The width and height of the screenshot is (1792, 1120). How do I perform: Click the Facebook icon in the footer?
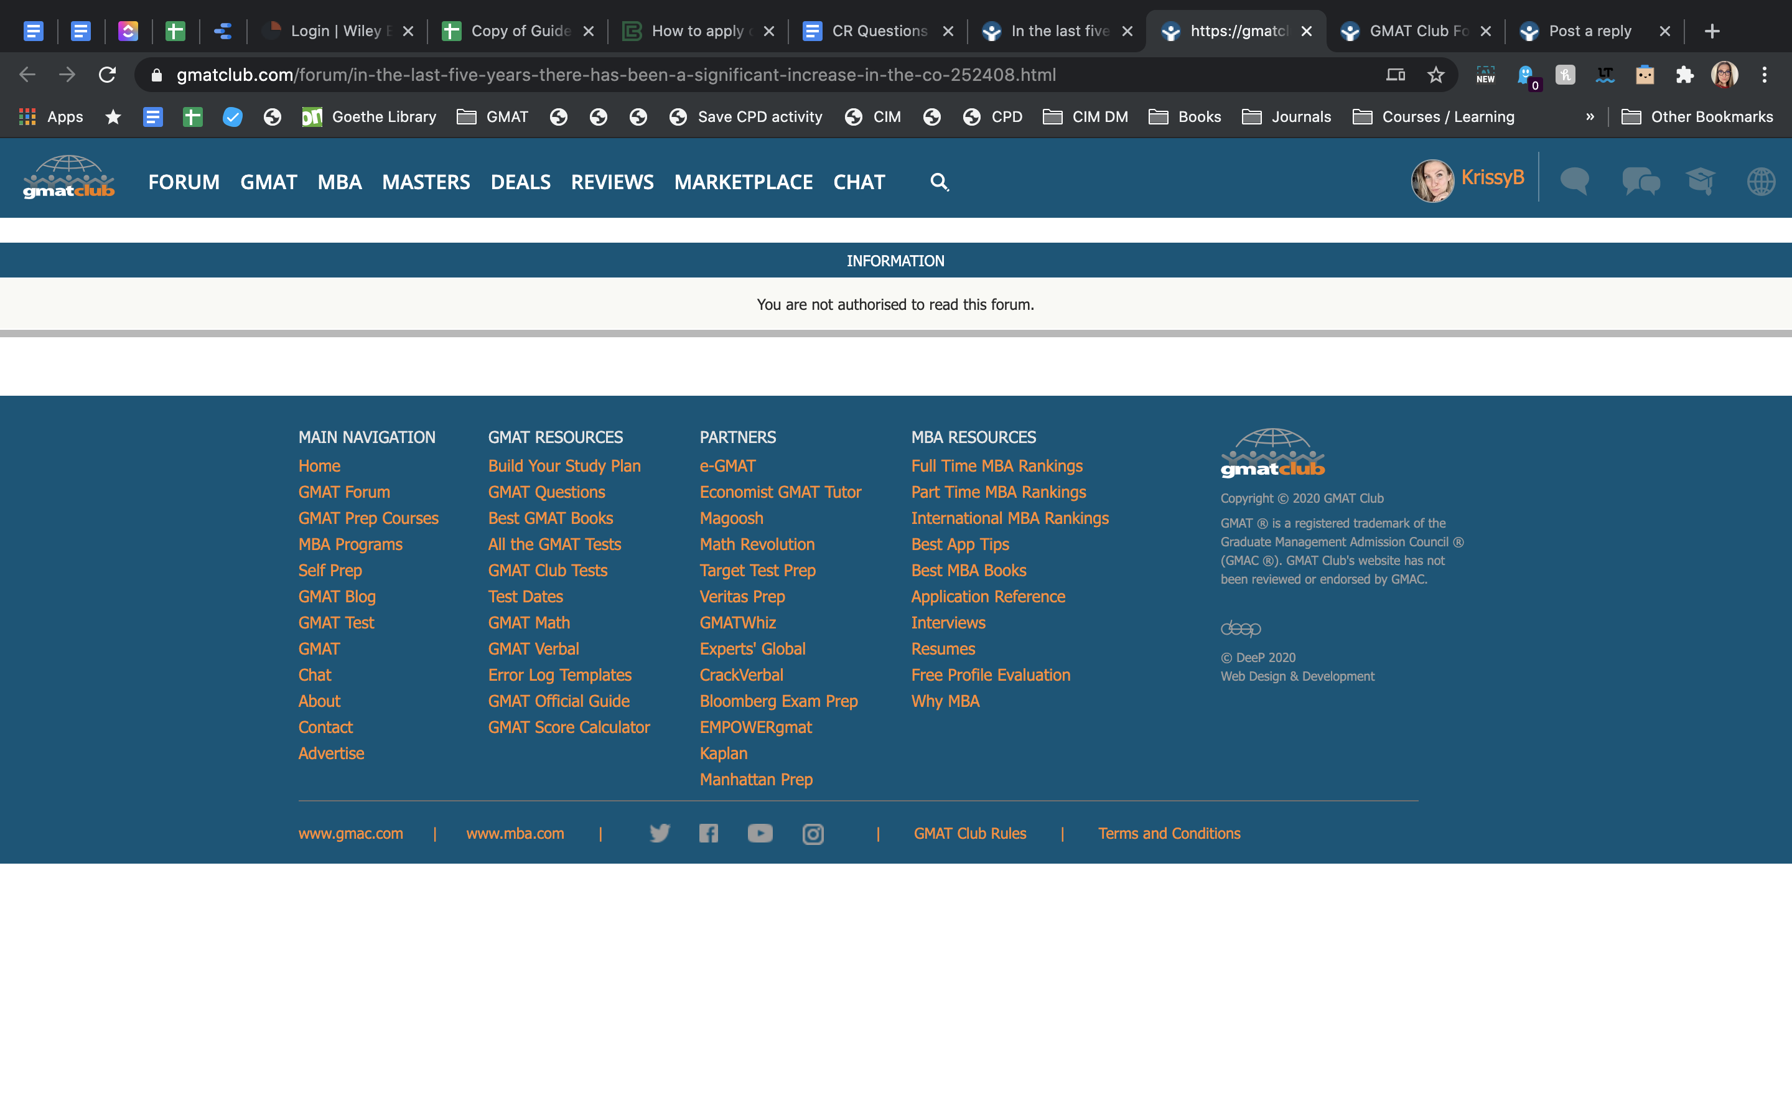(x=709, y=833)
